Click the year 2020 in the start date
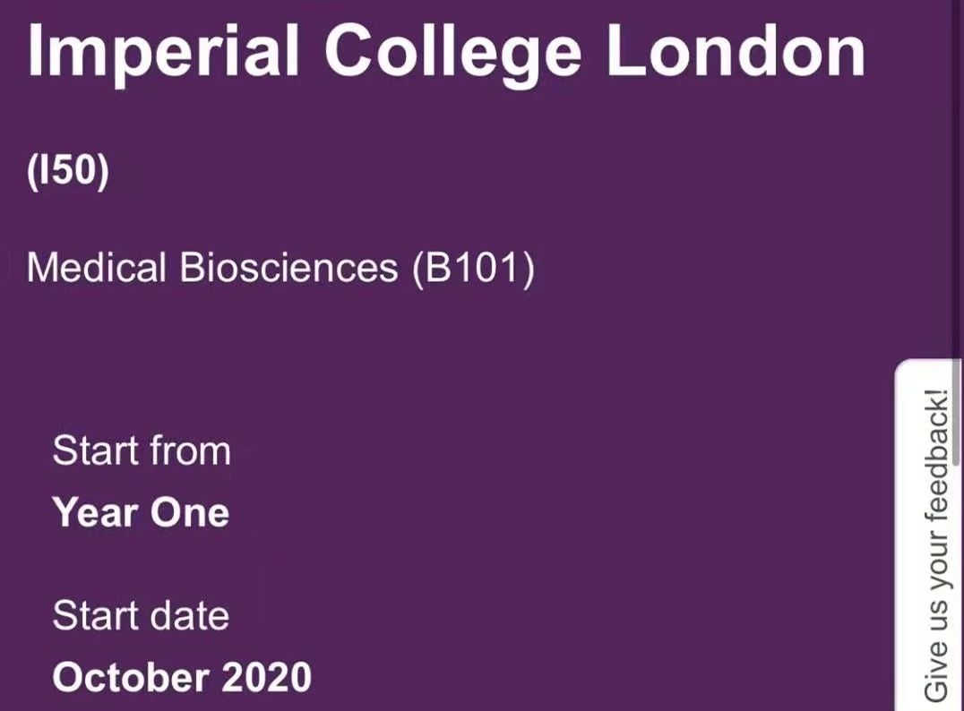The image size is (964, 711). pos(266,678)
